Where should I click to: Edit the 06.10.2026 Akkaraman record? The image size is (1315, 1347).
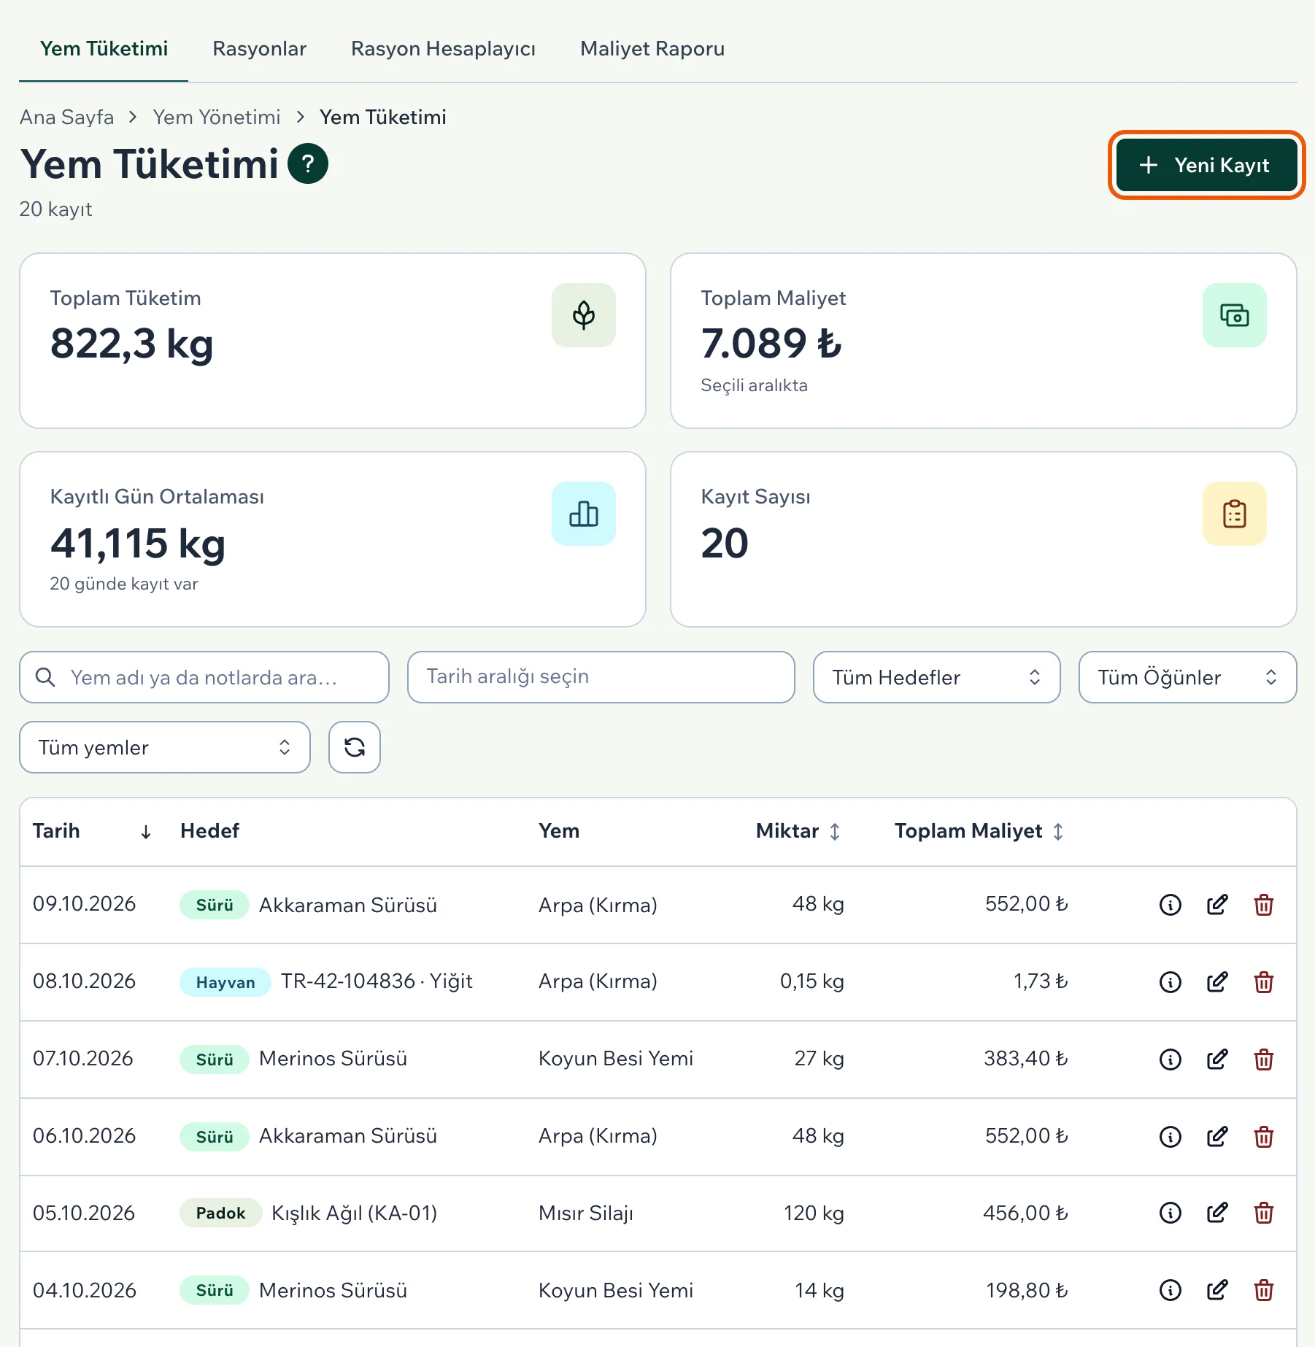point(1217,1137)
